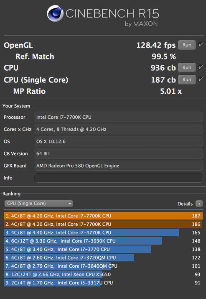Select the i7-4770K ranking bar
206x299 pixels.
point(103,233)
